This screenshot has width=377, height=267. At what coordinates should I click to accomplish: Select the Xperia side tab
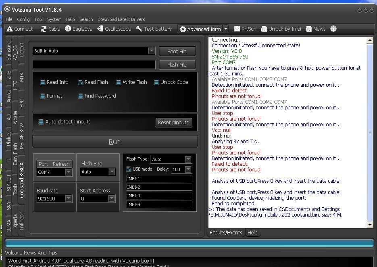pyautogui.click(x=15, y=221)
